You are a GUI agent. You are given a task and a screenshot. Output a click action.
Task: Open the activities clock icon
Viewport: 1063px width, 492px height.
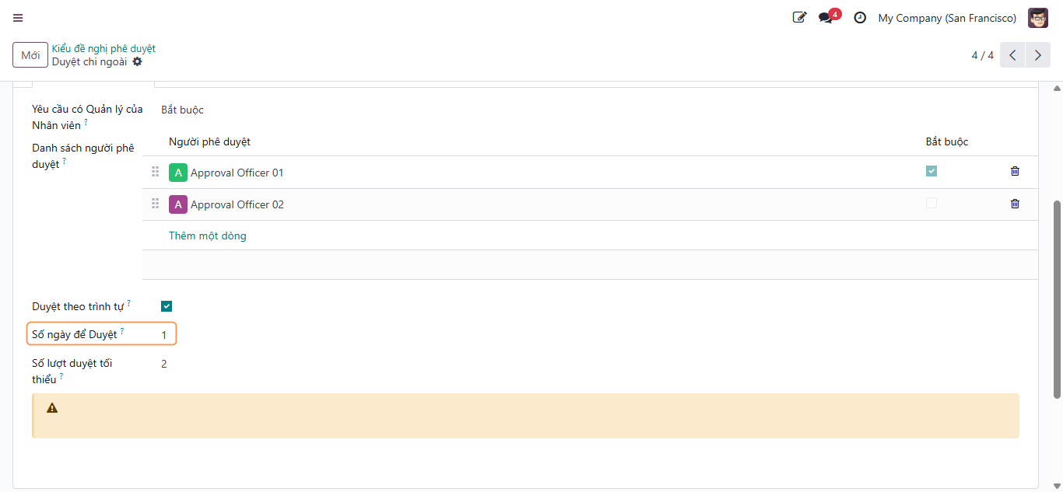tap(860, 17)
